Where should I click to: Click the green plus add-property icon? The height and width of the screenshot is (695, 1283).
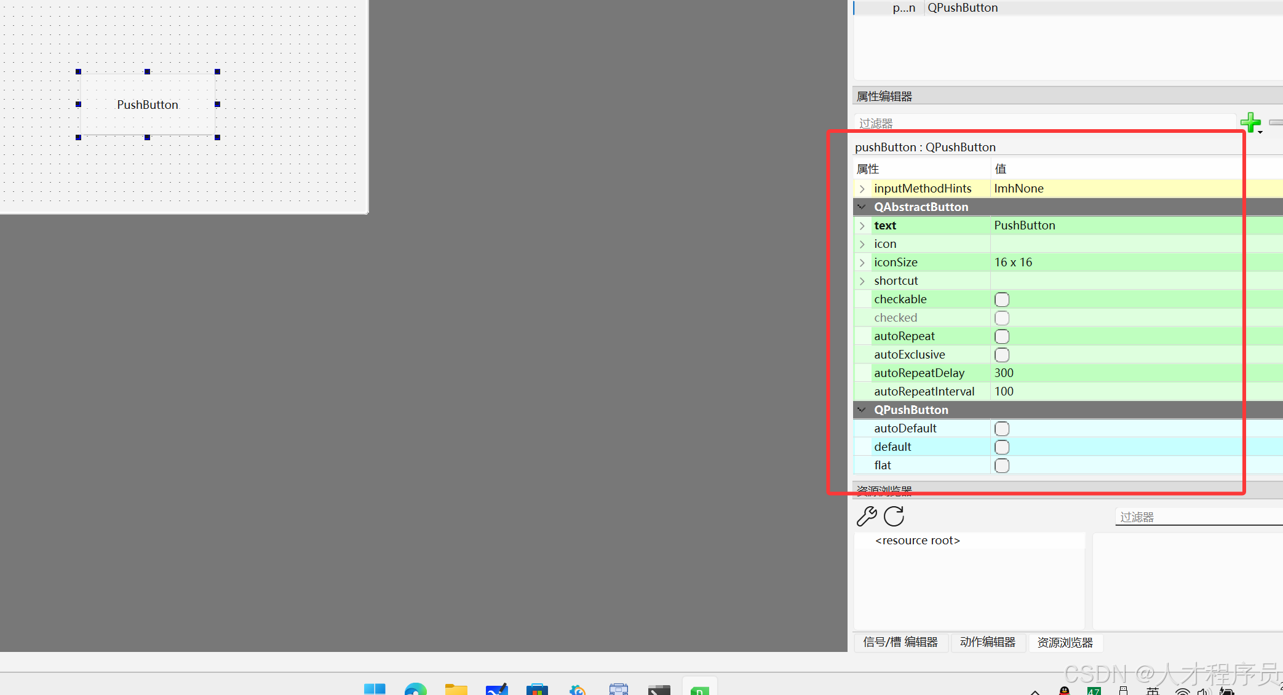point(1250,122)
